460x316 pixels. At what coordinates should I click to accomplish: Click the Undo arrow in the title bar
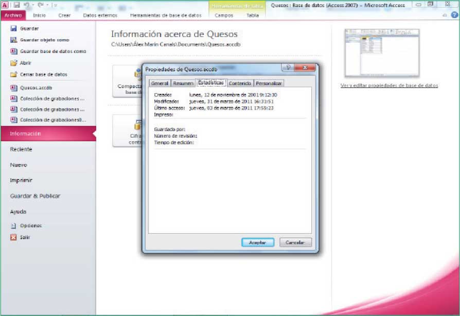[x=26, y=5]
